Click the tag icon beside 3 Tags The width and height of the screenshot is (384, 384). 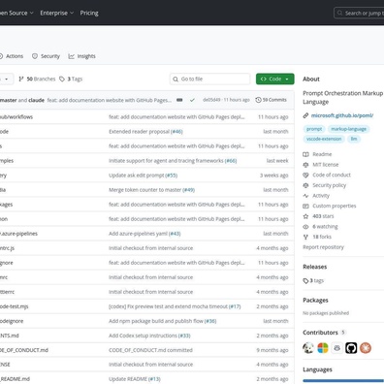[62, 79]
